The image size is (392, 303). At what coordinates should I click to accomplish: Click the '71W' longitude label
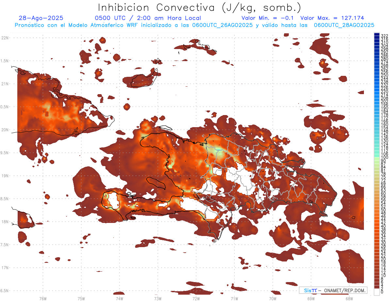pos(234,298)
